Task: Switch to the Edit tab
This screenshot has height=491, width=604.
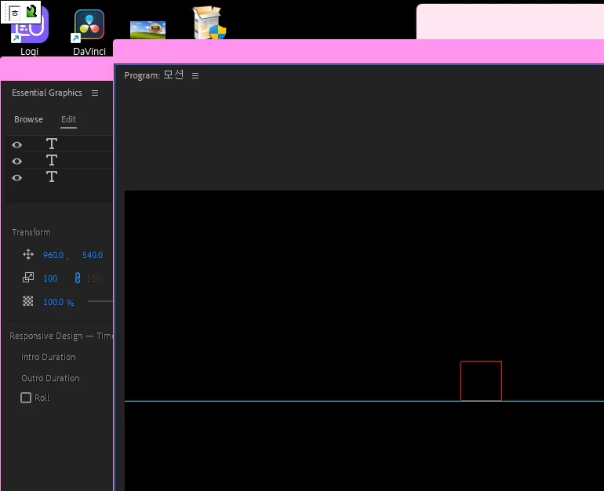Action: click(x=68, y=119)
